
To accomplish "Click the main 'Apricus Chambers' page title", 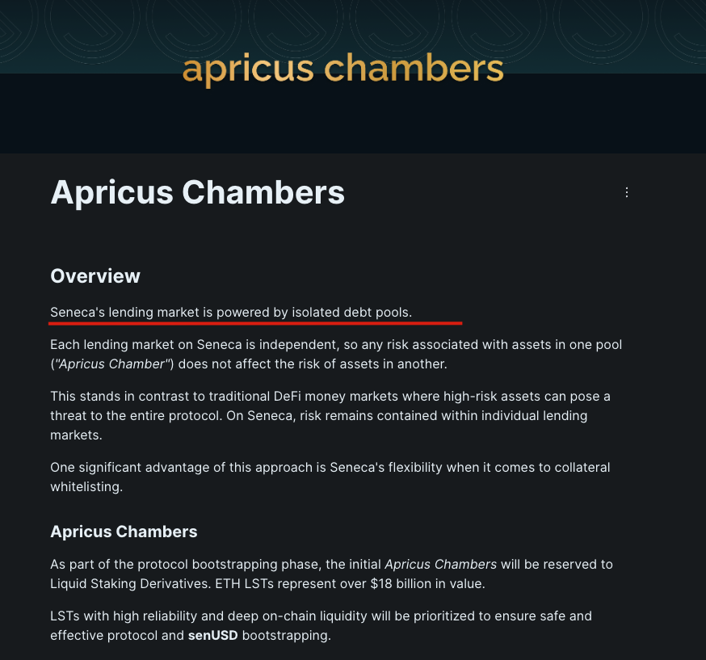I will (197, 192).
